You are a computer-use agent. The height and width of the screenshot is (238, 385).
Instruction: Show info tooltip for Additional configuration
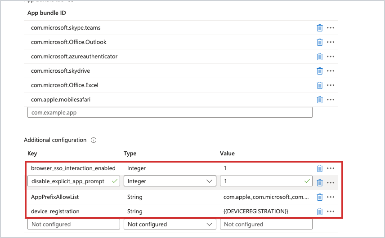[94, 140]
